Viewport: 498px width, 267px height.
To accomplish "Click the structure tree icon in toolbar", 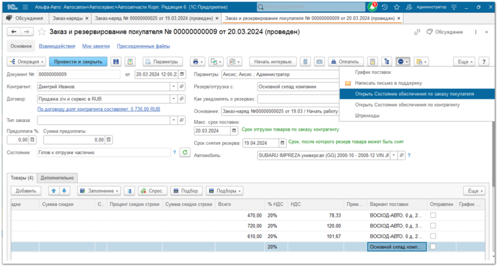I will [387, 62].
